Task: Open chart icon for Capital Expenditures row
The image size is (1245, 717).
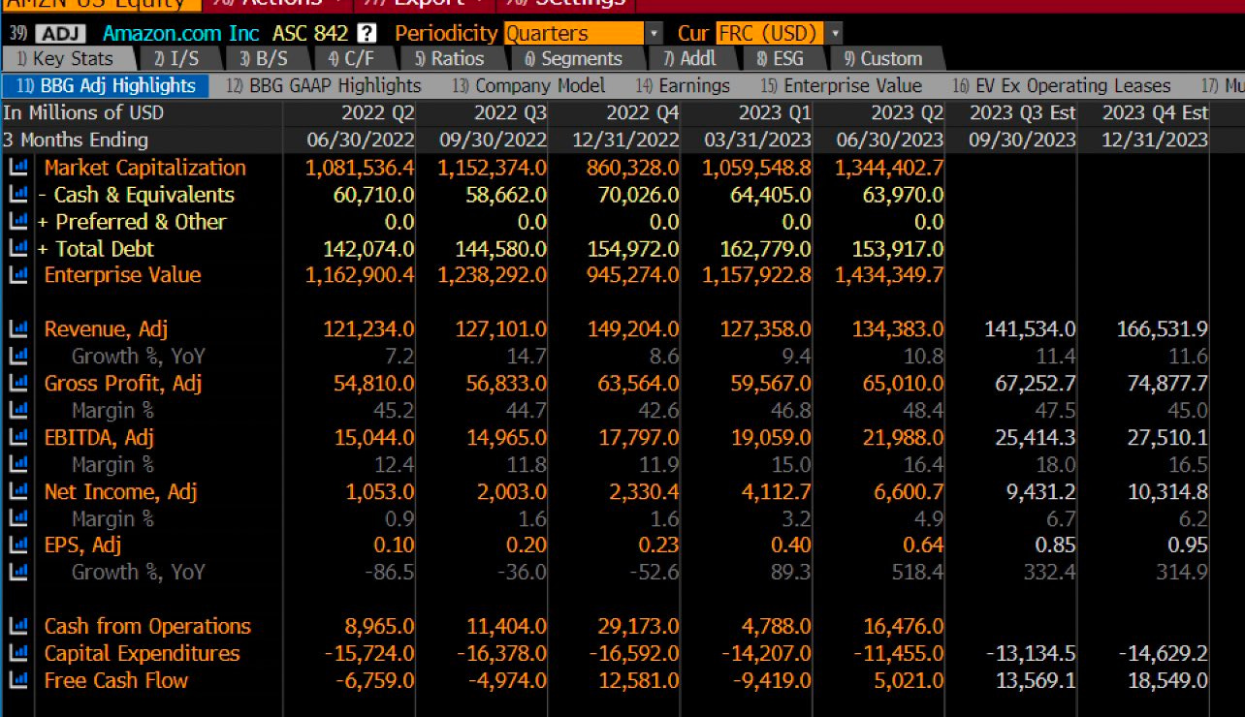Action: [x=17, y=654]
